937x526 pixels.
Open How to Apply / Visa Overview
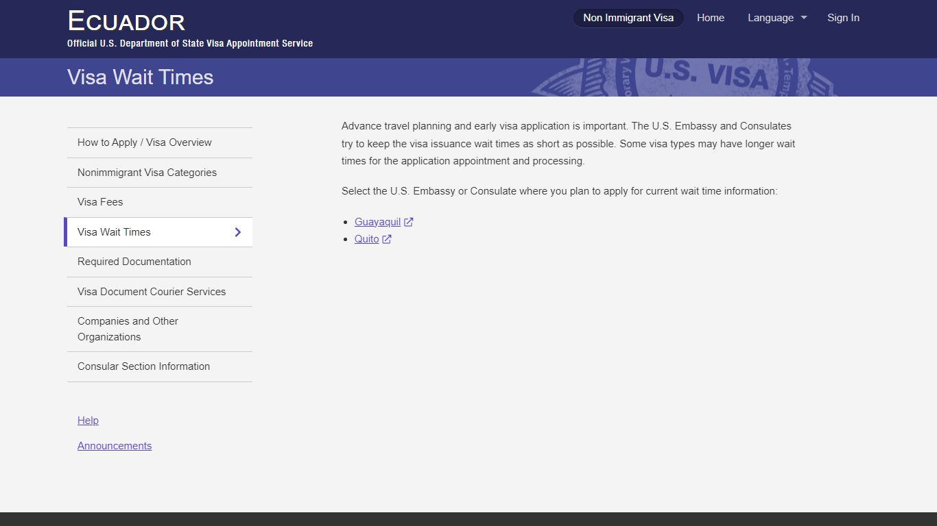click(160, 142)
